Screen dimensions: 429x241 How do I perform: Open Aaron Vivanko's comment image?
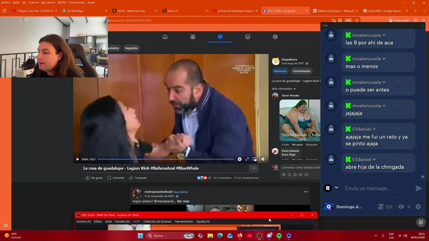click(x=300, y=120)
